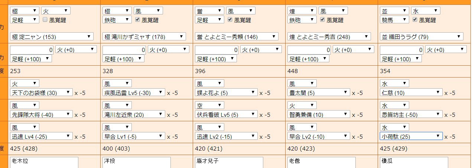
Task: Open the 並 rarity dropdown
Action: click(x=394, y=11)
